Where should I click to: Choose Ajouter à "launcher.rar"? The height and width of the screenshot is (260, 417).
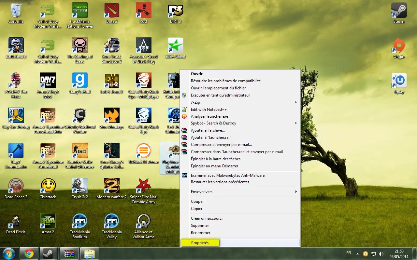(x=240, y=137)
